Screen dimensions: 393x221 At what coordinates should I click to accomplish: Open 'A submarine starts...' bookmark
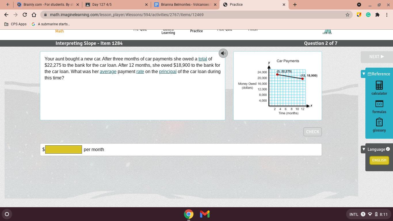tap(51, 24)
